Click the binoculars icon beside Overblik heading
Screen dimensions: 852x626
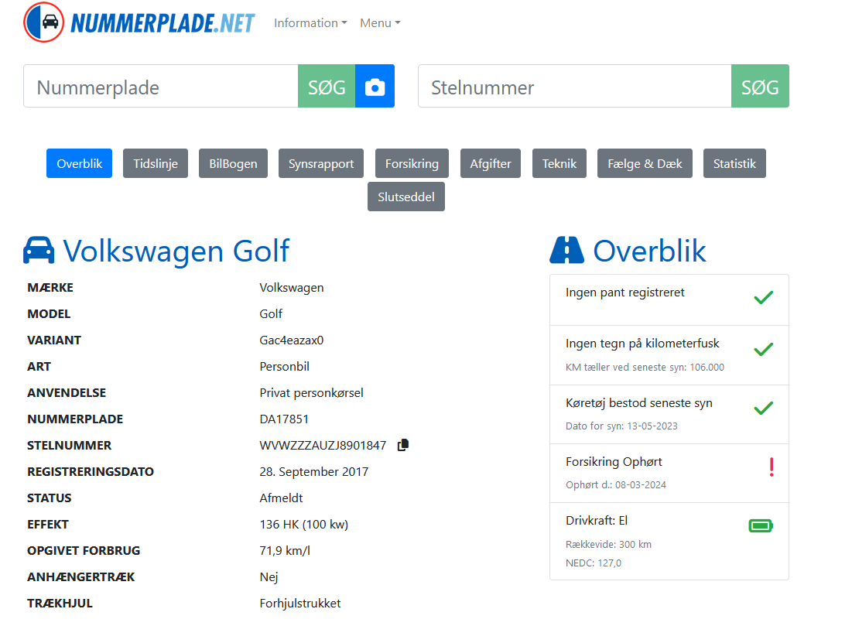566,251
